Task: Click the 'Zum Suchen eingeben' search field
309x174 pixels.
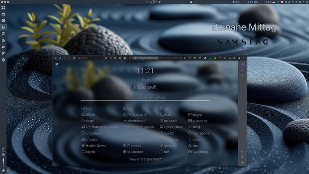Action: point(145,97)
